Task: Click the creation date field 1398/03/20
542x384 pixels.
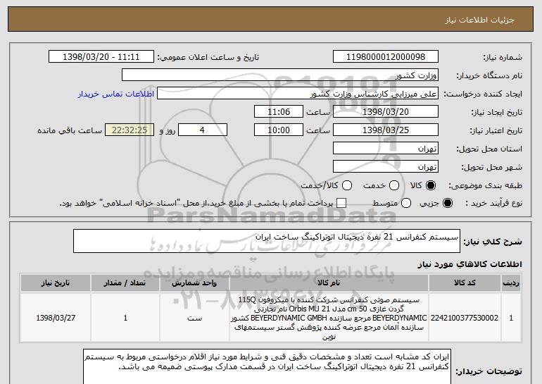Action: 386,112
